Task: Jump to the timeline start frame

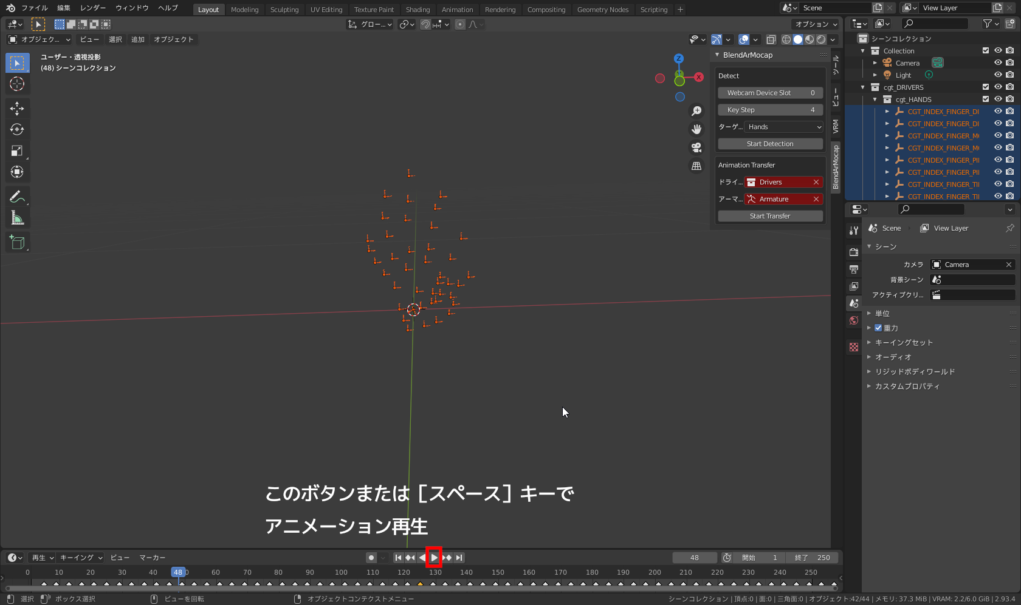Action: pyautogui.click(x=398, y=558)
